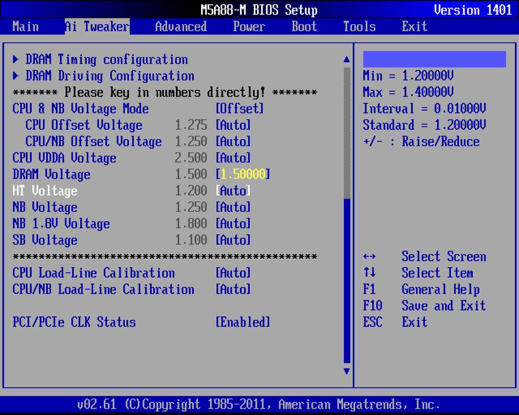
Task: Open HT Voltage Auto setting
Action: point(233,191)
